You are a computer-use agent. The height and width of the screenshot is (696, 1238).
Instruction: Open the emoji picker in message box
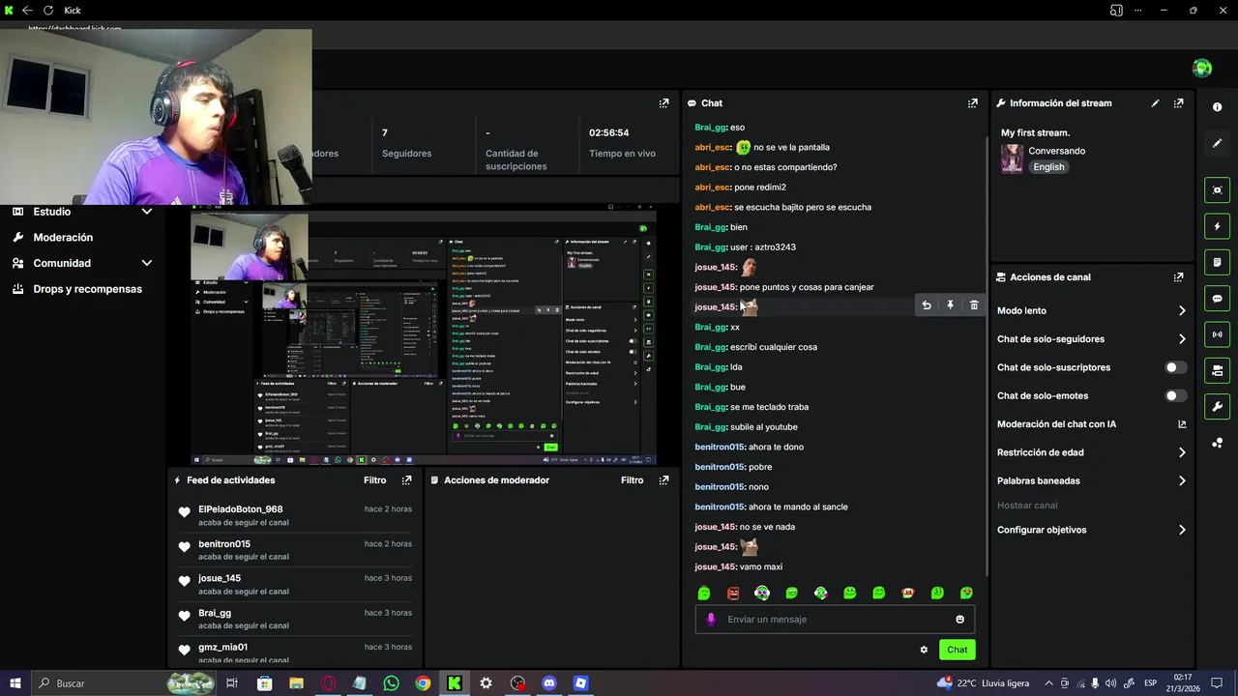click(960, 620)
